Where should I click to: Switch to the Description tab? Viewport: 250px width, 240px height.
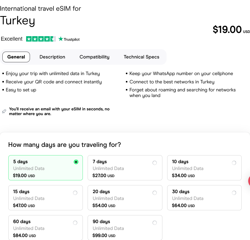(52, 57)
